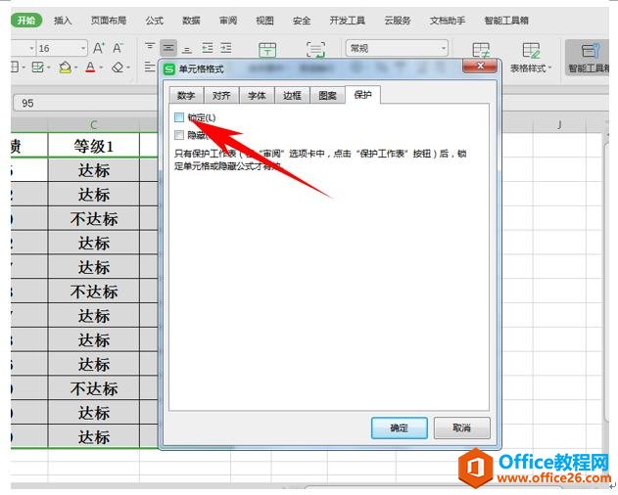The height and width of the screenshot is (495, 618).
Task: Confirm the dialog with 确定
Action: coord(400,428)
